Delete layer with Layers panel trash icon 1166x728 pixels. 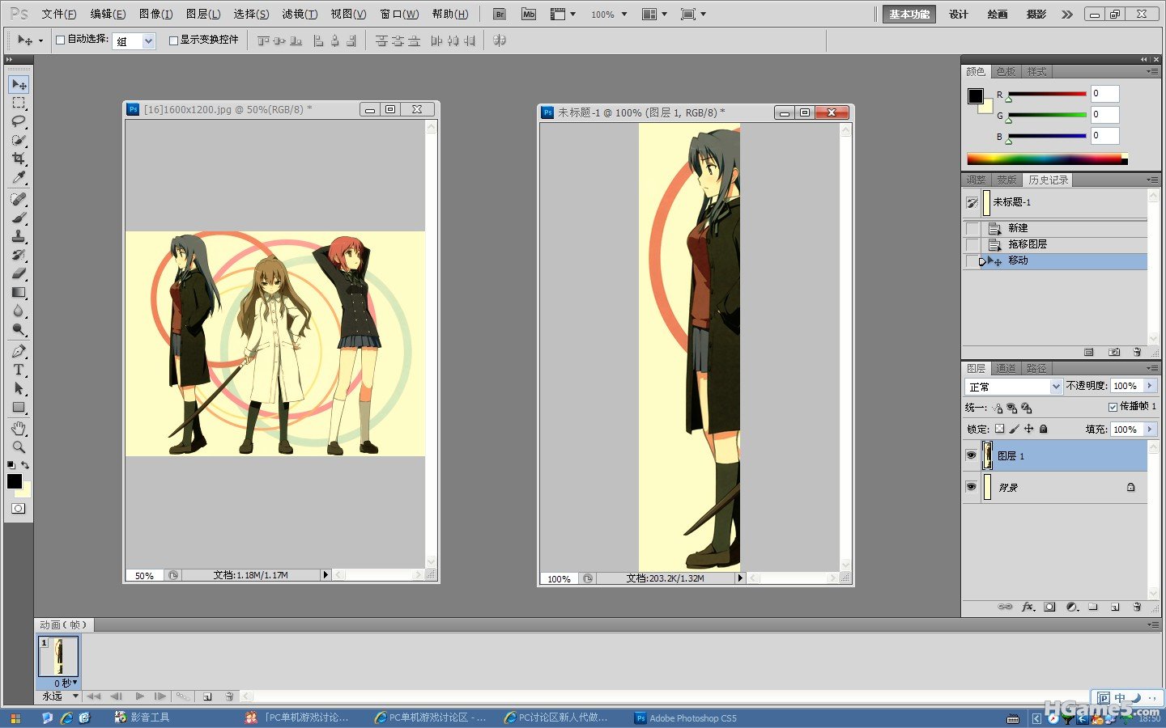point(1137,606)
